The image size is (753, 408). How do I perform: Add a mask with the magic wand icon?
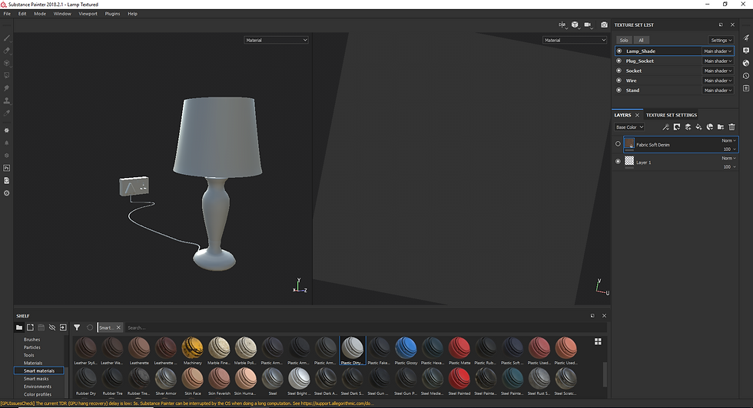(x=665, y=127)
